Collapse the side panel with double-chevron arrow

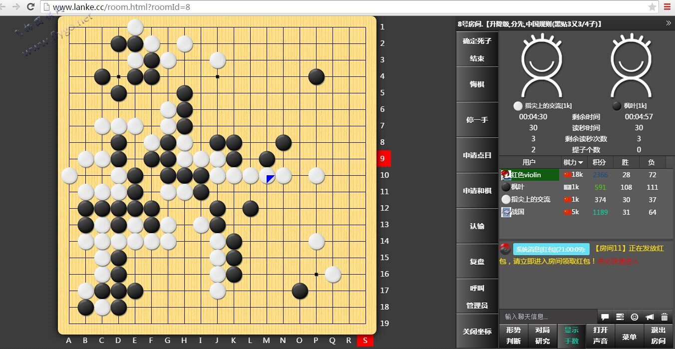coord(669,23)
